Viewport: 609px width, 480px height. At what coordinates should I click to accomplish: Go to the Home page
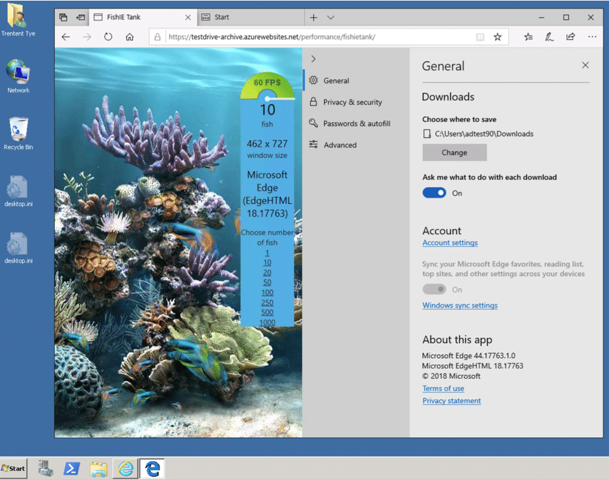[x=130, y=37]
